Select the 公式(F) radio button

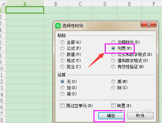pyautogui.click(x=62, y=48)
